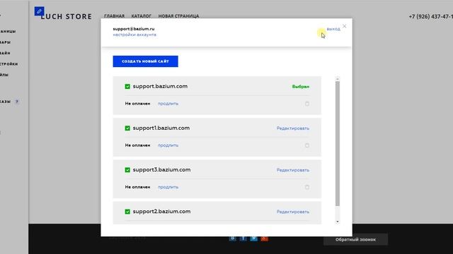
Task: Open the design section in left sidebar
Action: [x=5, y=53]
